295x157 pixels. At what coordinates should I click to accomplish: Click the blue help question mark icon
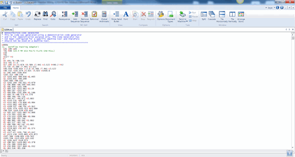pos(282,8)
